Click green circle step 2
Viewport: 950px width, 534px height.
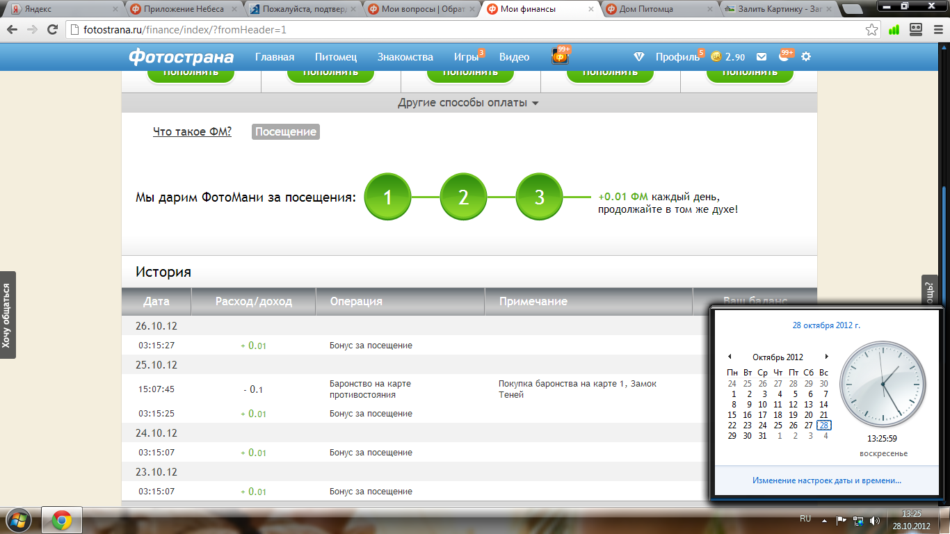pos(464,197)
